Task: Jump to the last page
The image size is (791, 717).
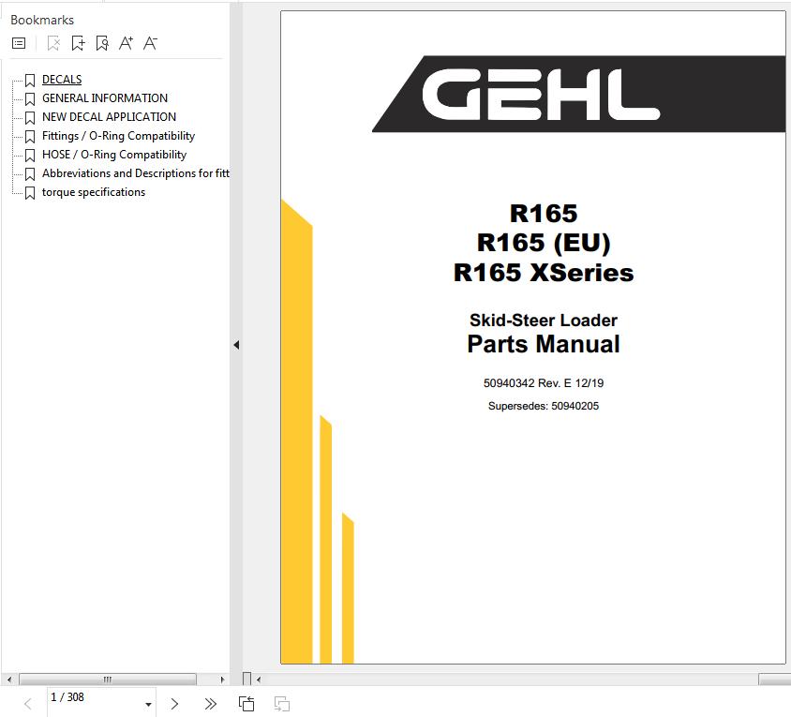Action: 210,704
